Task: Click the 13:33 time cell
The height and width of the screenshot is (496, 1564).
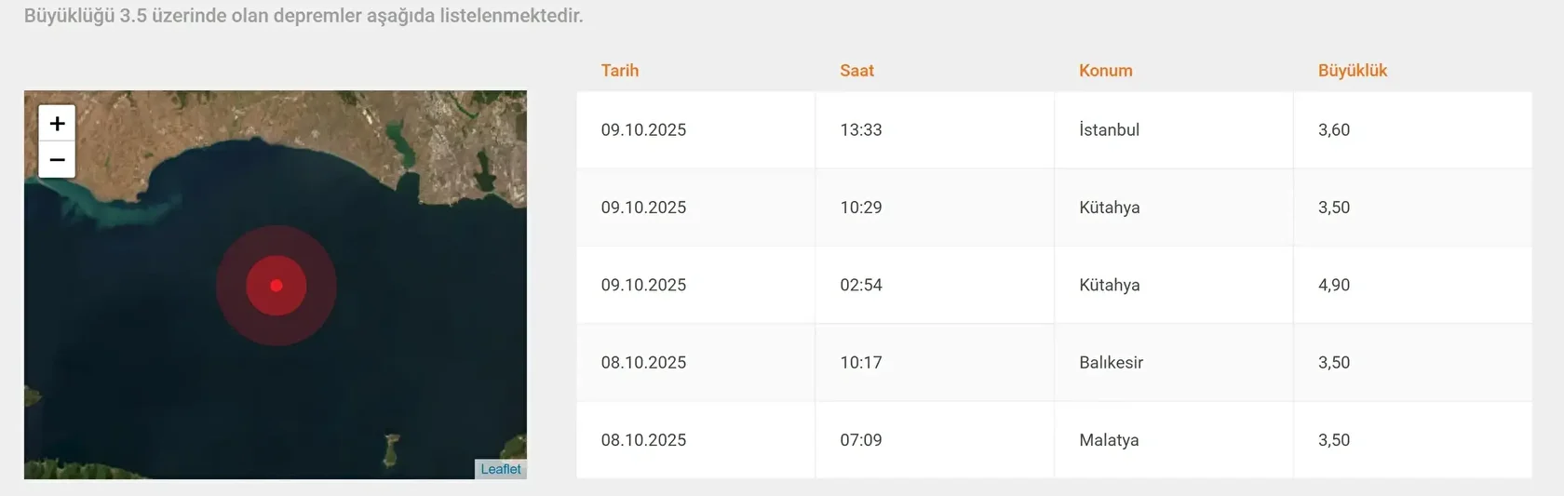Action: [861, 130]
